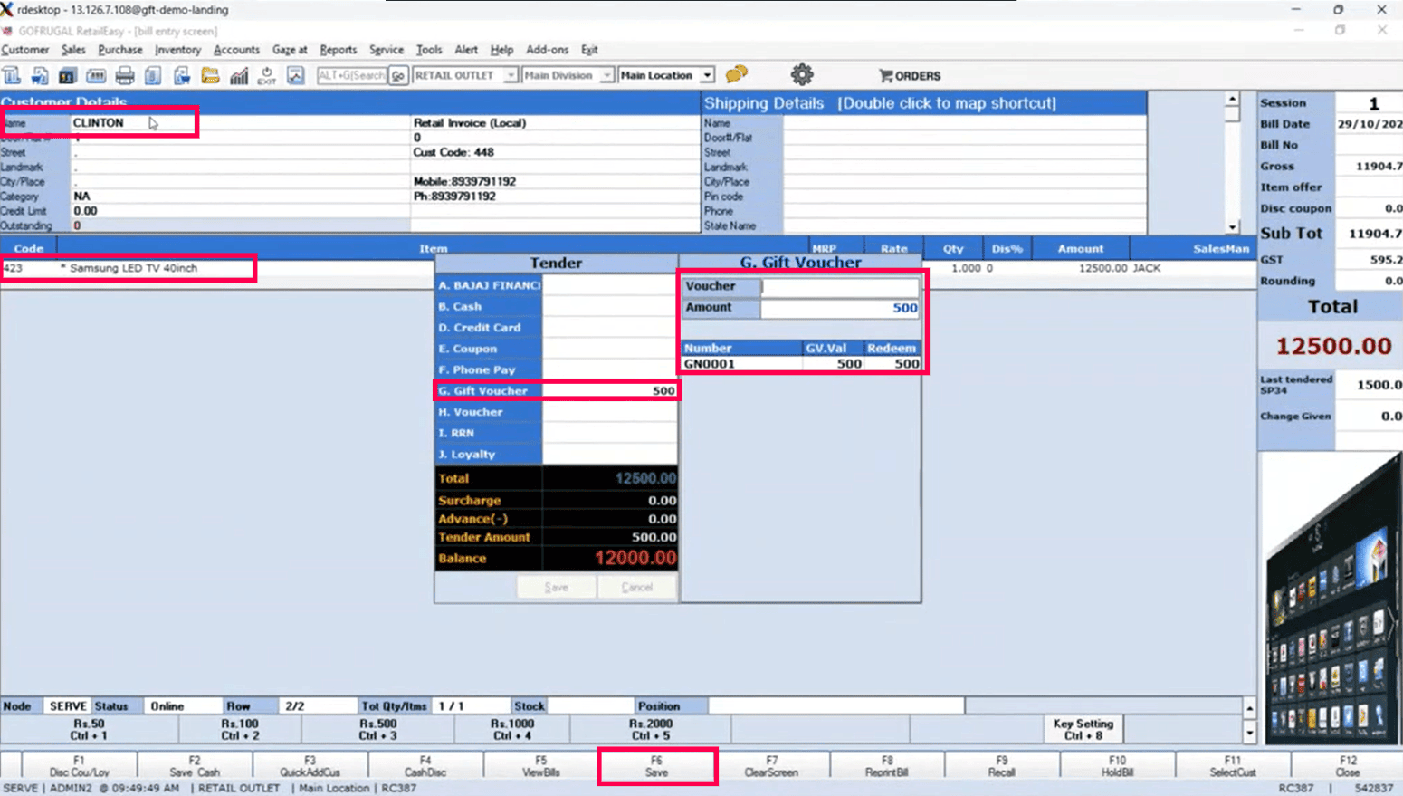Image resolution: width=1403 pixels, height=796 pixels.
Task: Select the E. Coupon tender option
Action: (x=556, y=349)
